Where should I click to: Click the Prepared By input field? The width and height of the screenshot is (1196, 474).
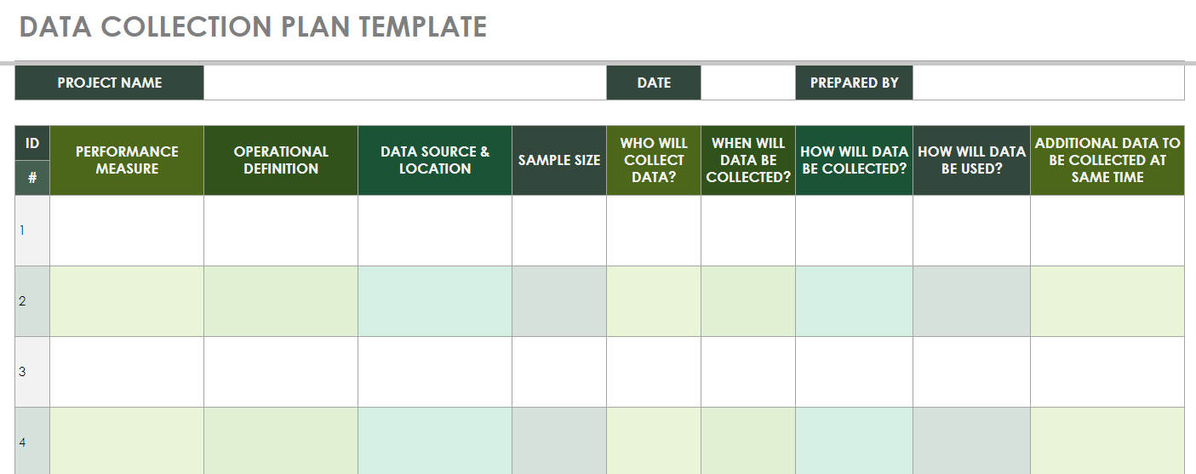point(1047,83)
